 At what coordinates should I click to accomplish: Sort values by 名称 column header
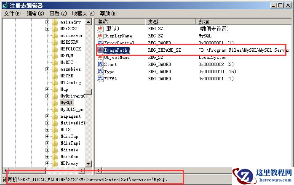120,22
